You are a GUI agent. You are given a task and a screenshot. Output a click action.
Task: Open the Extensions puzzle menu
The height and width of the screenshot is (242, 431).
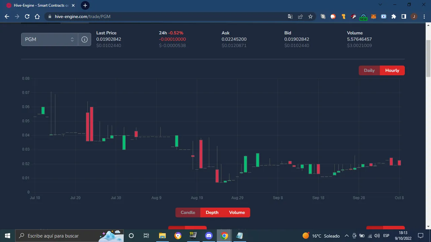point(394,16)
